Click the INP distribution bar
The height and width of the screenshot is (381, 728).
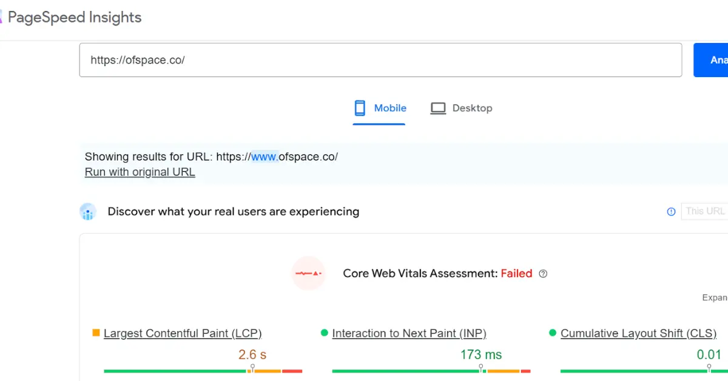coord(431,371)
